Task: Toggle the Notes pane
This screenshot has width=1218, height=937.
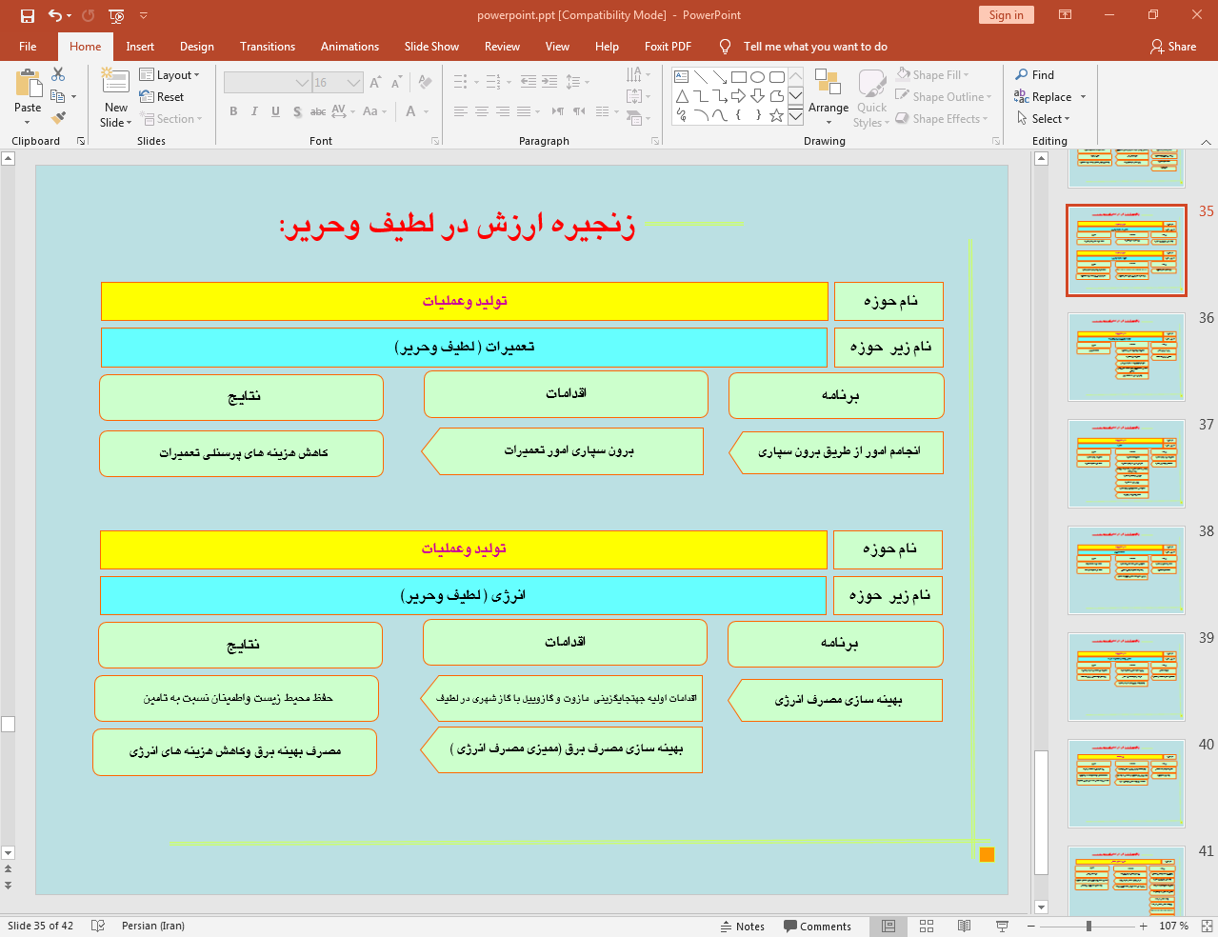Action: click(x=743, y=926)
